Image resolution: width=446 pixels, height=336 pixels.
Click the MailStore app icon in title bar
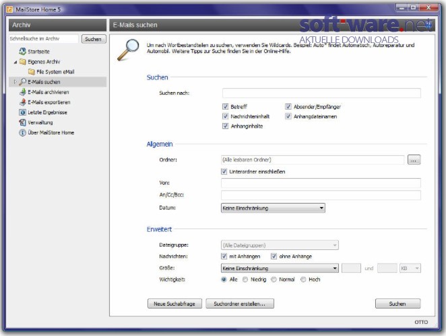click(x=9, y=9)
